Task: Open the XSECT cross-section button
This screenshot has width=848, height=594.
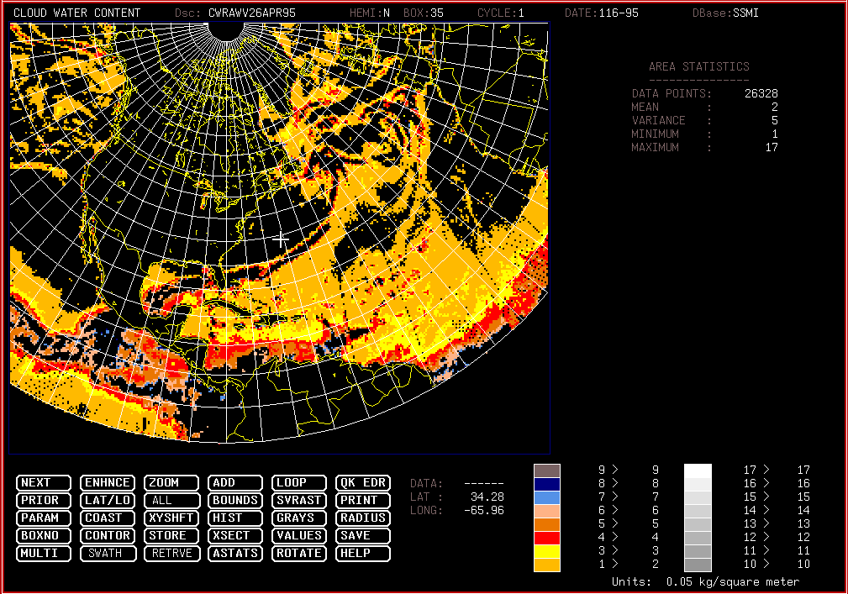Action: point(235,536)
